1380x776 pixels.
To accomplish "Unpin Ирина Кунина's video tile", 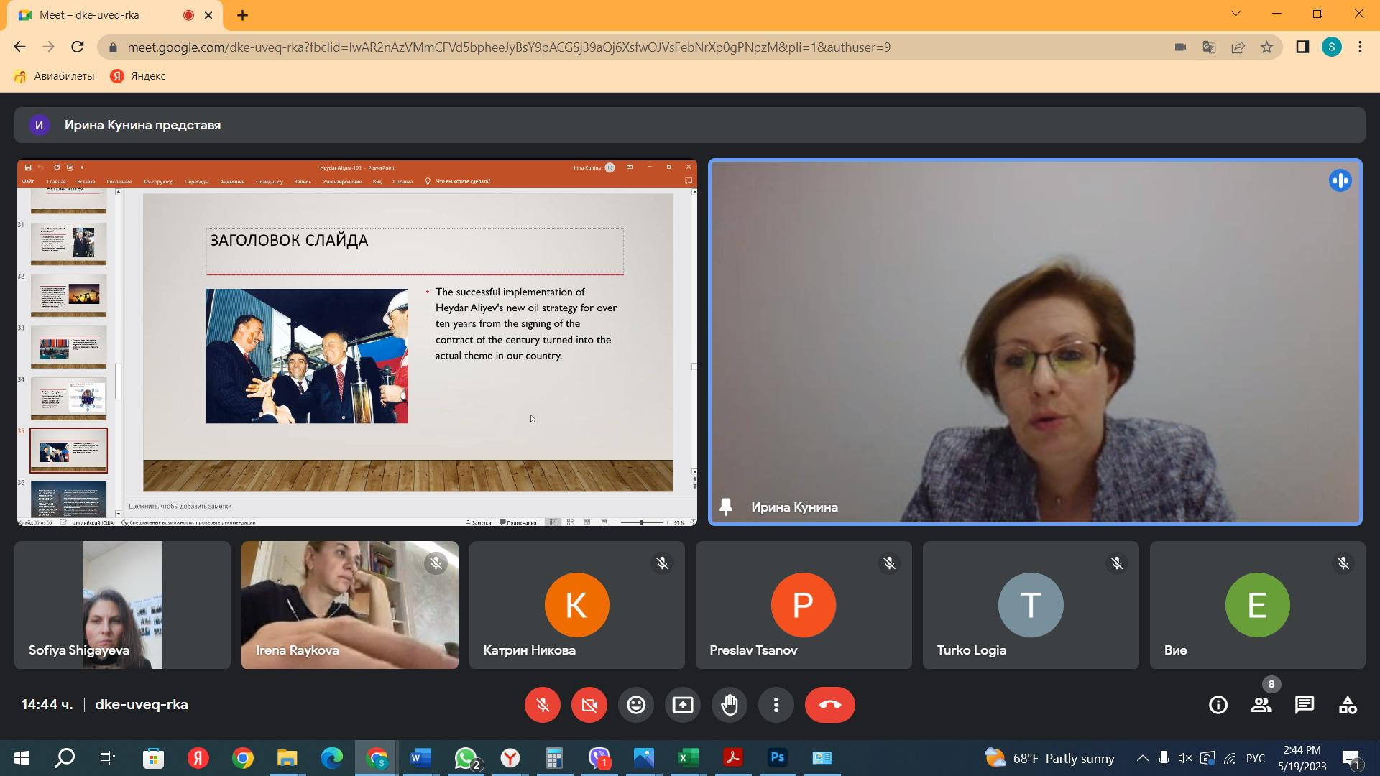I will click(x=726, y=507).
